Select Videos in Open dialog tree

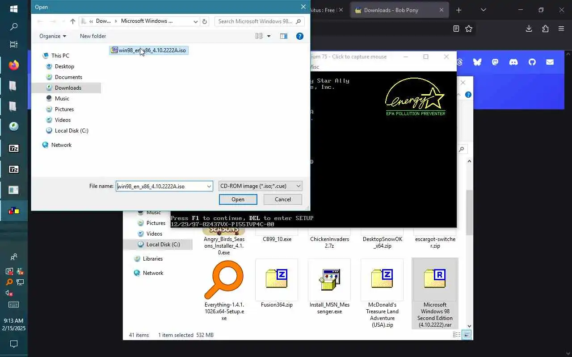click(63, 120)
